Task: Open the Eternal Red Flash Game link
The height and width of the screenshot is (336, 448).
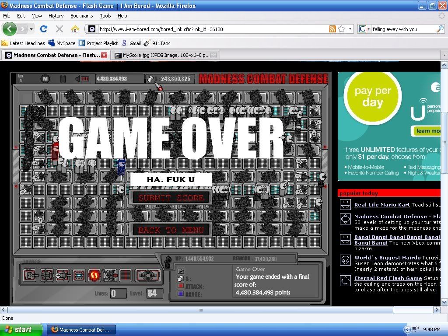Action: tap(388, 278)
